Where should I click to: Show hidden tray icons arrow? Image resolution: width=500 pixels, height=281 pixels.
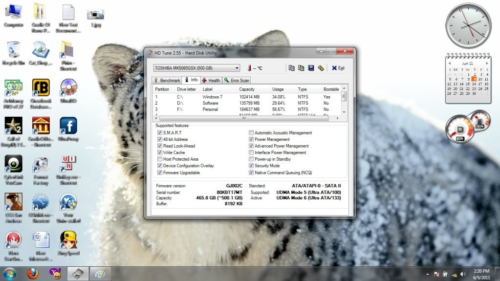pos(427,274)
